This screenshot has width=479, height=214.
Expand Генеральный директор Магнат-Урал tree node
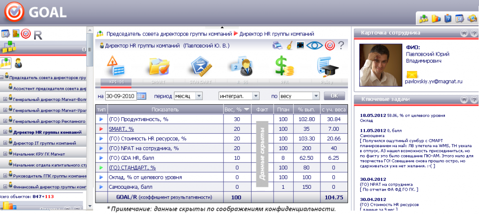[5, 110]
